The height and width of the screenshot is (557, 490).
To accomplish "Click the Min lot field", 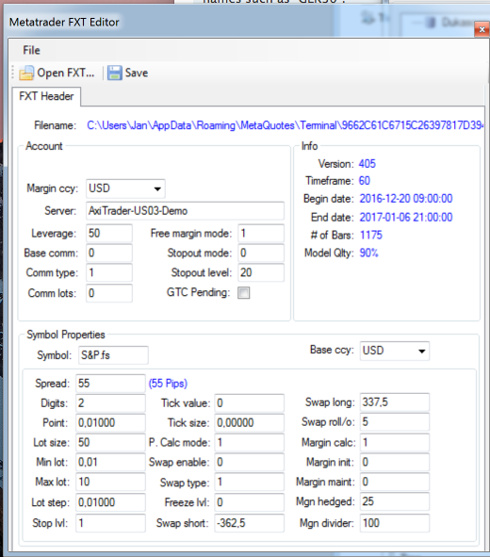I will click(x=110, y=462).
